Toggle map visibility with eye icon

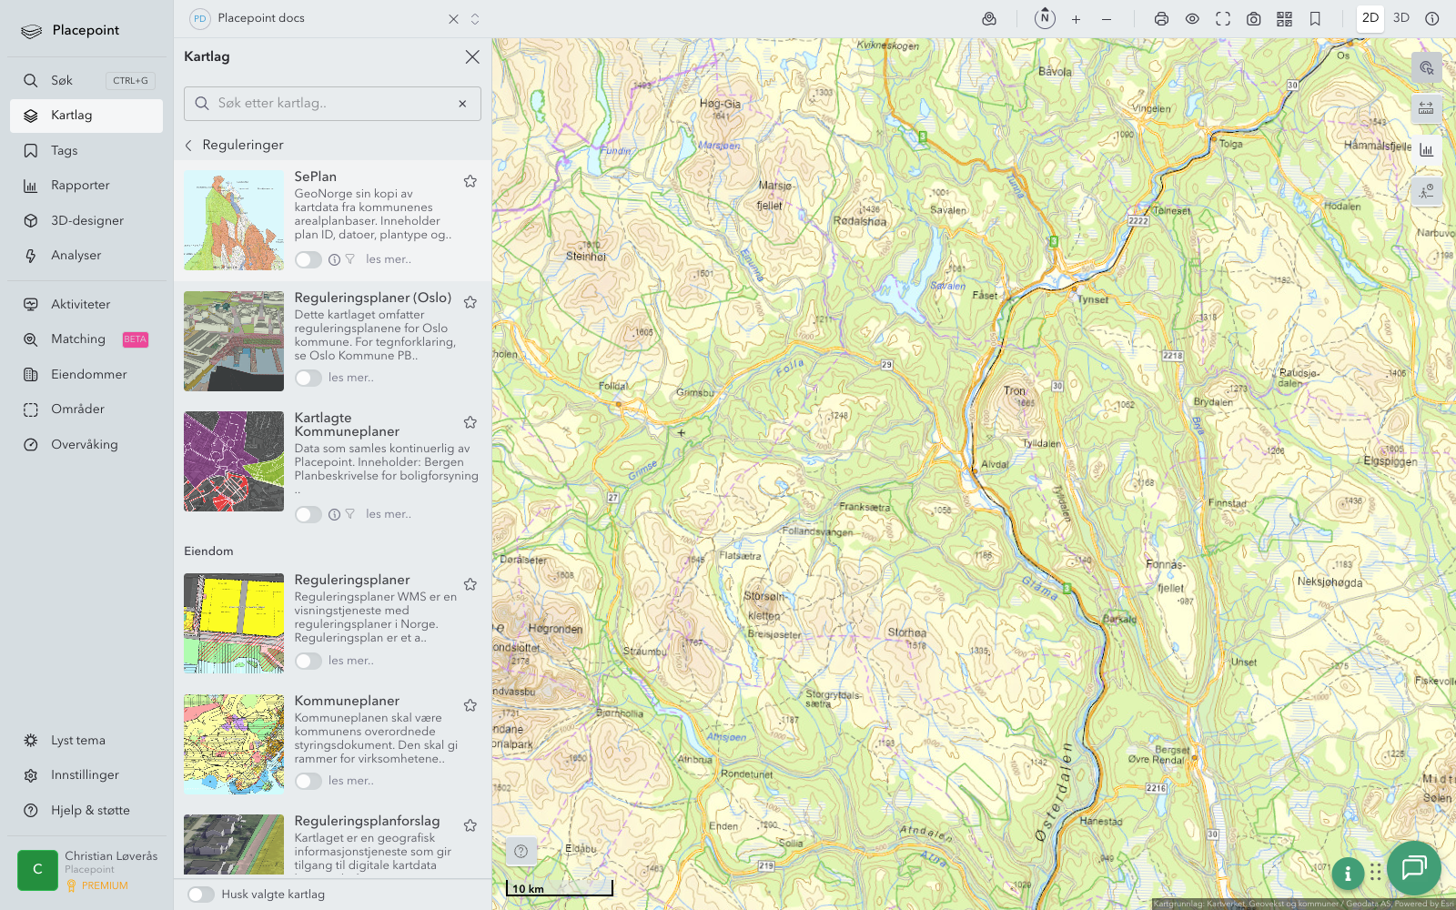pos(1192,19)
